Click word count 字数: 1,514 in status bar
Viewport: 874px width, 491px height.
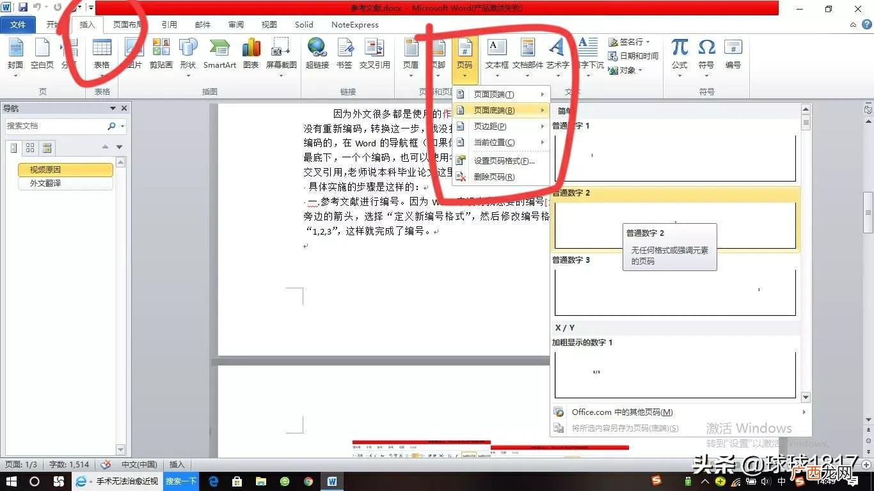coord(69,465)
